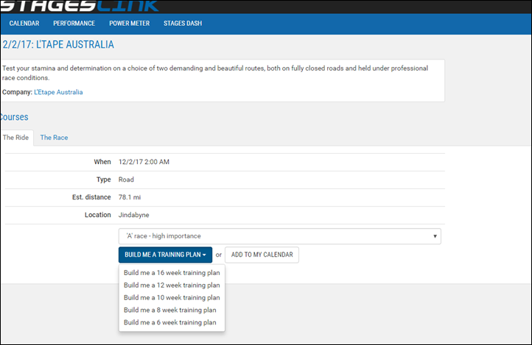Pick the 12 week training plan option
532x345 pixels.
point(171,285)
